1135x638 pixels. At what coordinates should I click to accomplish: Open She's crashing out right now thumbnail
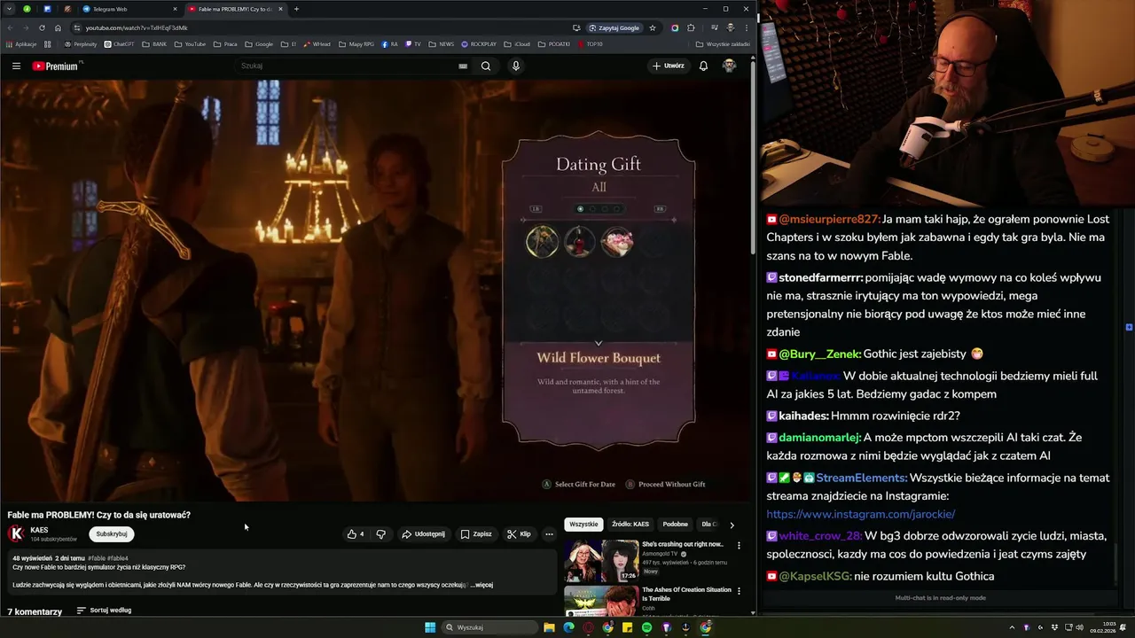tap(601, 560)
